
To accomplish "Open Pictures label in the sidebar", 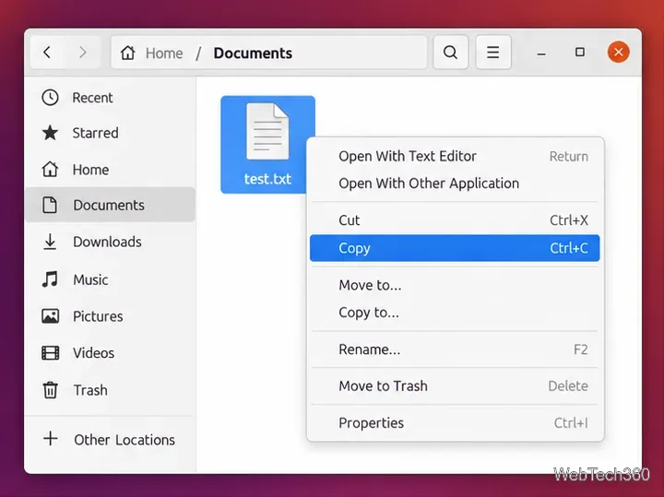I will click(x=98, y=316).
